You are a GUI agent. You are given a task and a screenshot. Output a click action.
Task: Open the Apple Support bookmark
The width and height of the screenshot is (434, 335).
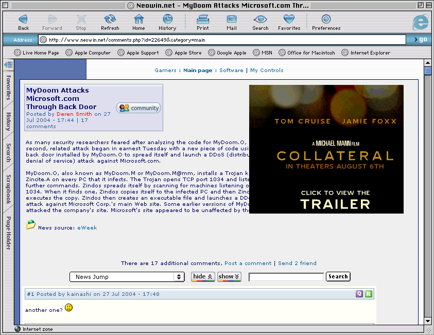tap(138, 52)
